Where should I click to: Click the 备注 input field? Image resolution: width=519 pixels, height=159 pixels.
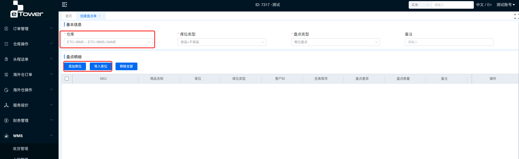pyautogui.click(x=449, y=42)
